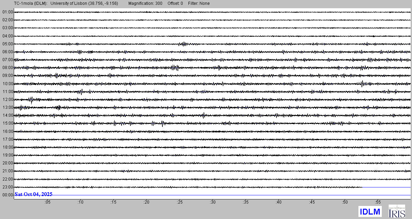Click the :15 minute axis tick label
The height and width of the screenshot is (219, 412).
(x=113, y=202)
